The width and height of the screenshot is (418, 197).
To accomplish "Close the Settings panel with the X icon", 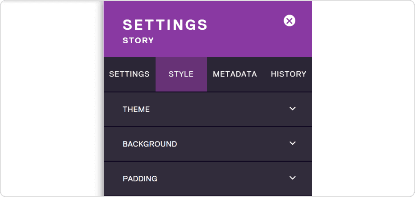I will coord(289,21).
